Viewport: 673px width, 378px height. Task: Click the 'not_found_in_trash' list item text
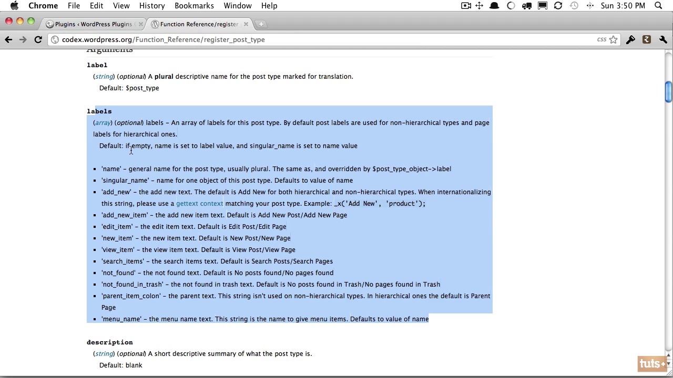point(271,284)
